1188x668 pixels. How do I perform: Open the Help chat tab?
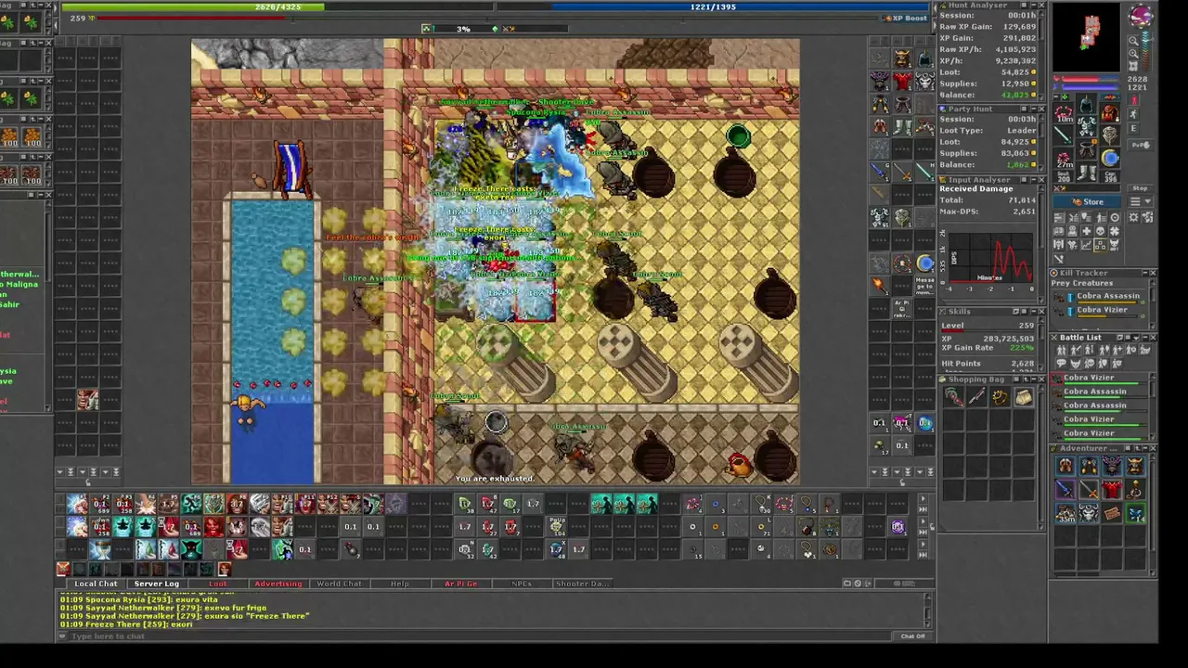[399, 584]
